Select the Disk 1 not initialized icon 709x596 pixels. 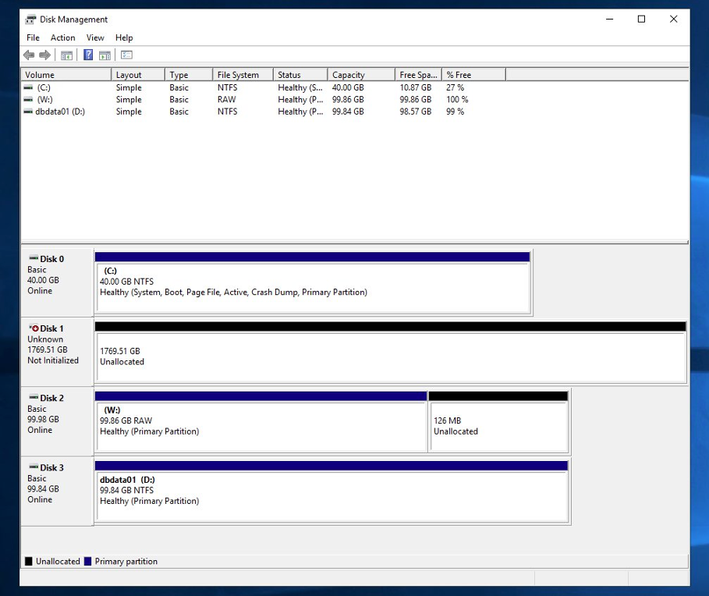34,328
